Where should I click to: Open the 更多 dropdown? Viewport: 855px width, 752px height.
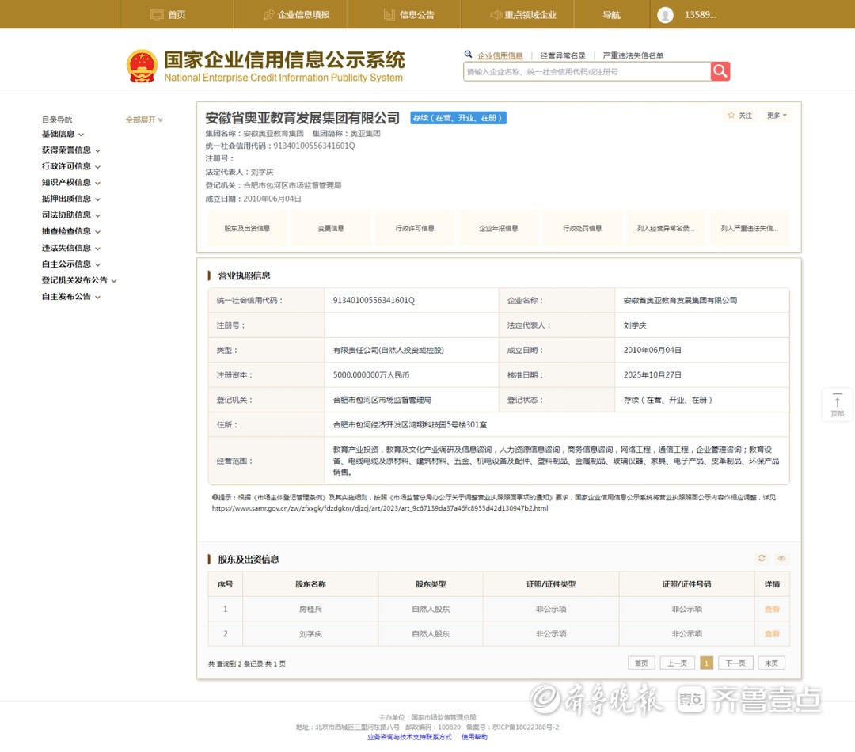777,115
